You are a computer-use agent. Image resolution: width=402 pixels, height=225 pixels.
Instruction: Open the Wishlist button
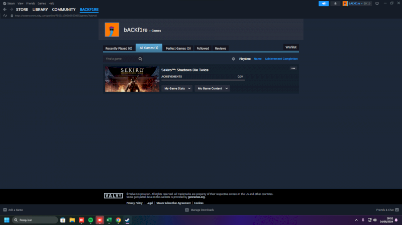point(291,47)
